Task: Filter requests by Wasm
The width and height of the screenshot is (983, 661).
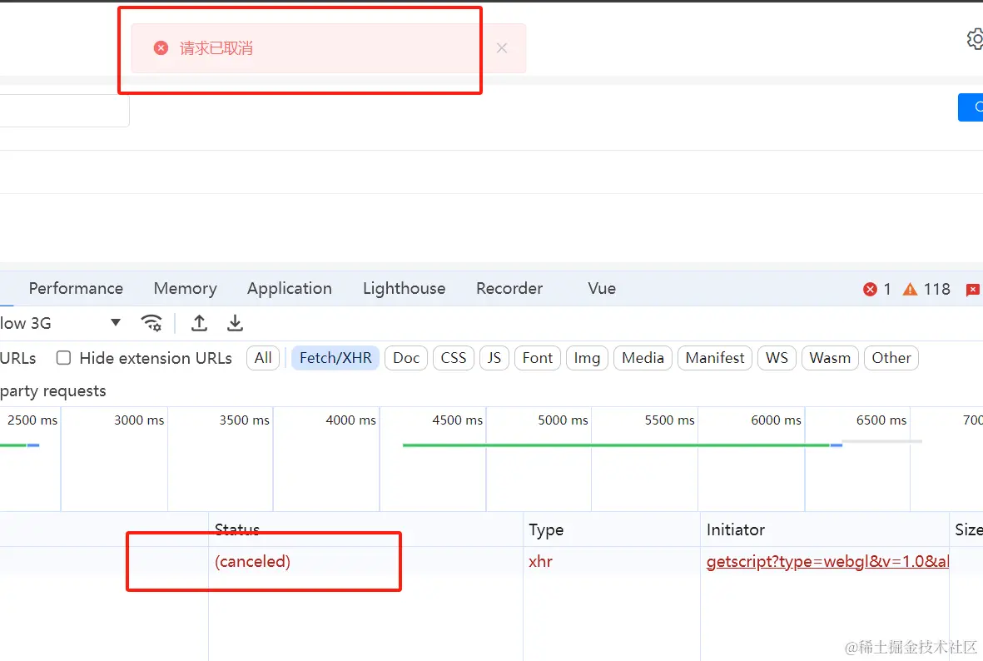Action: tap(830, 358)
